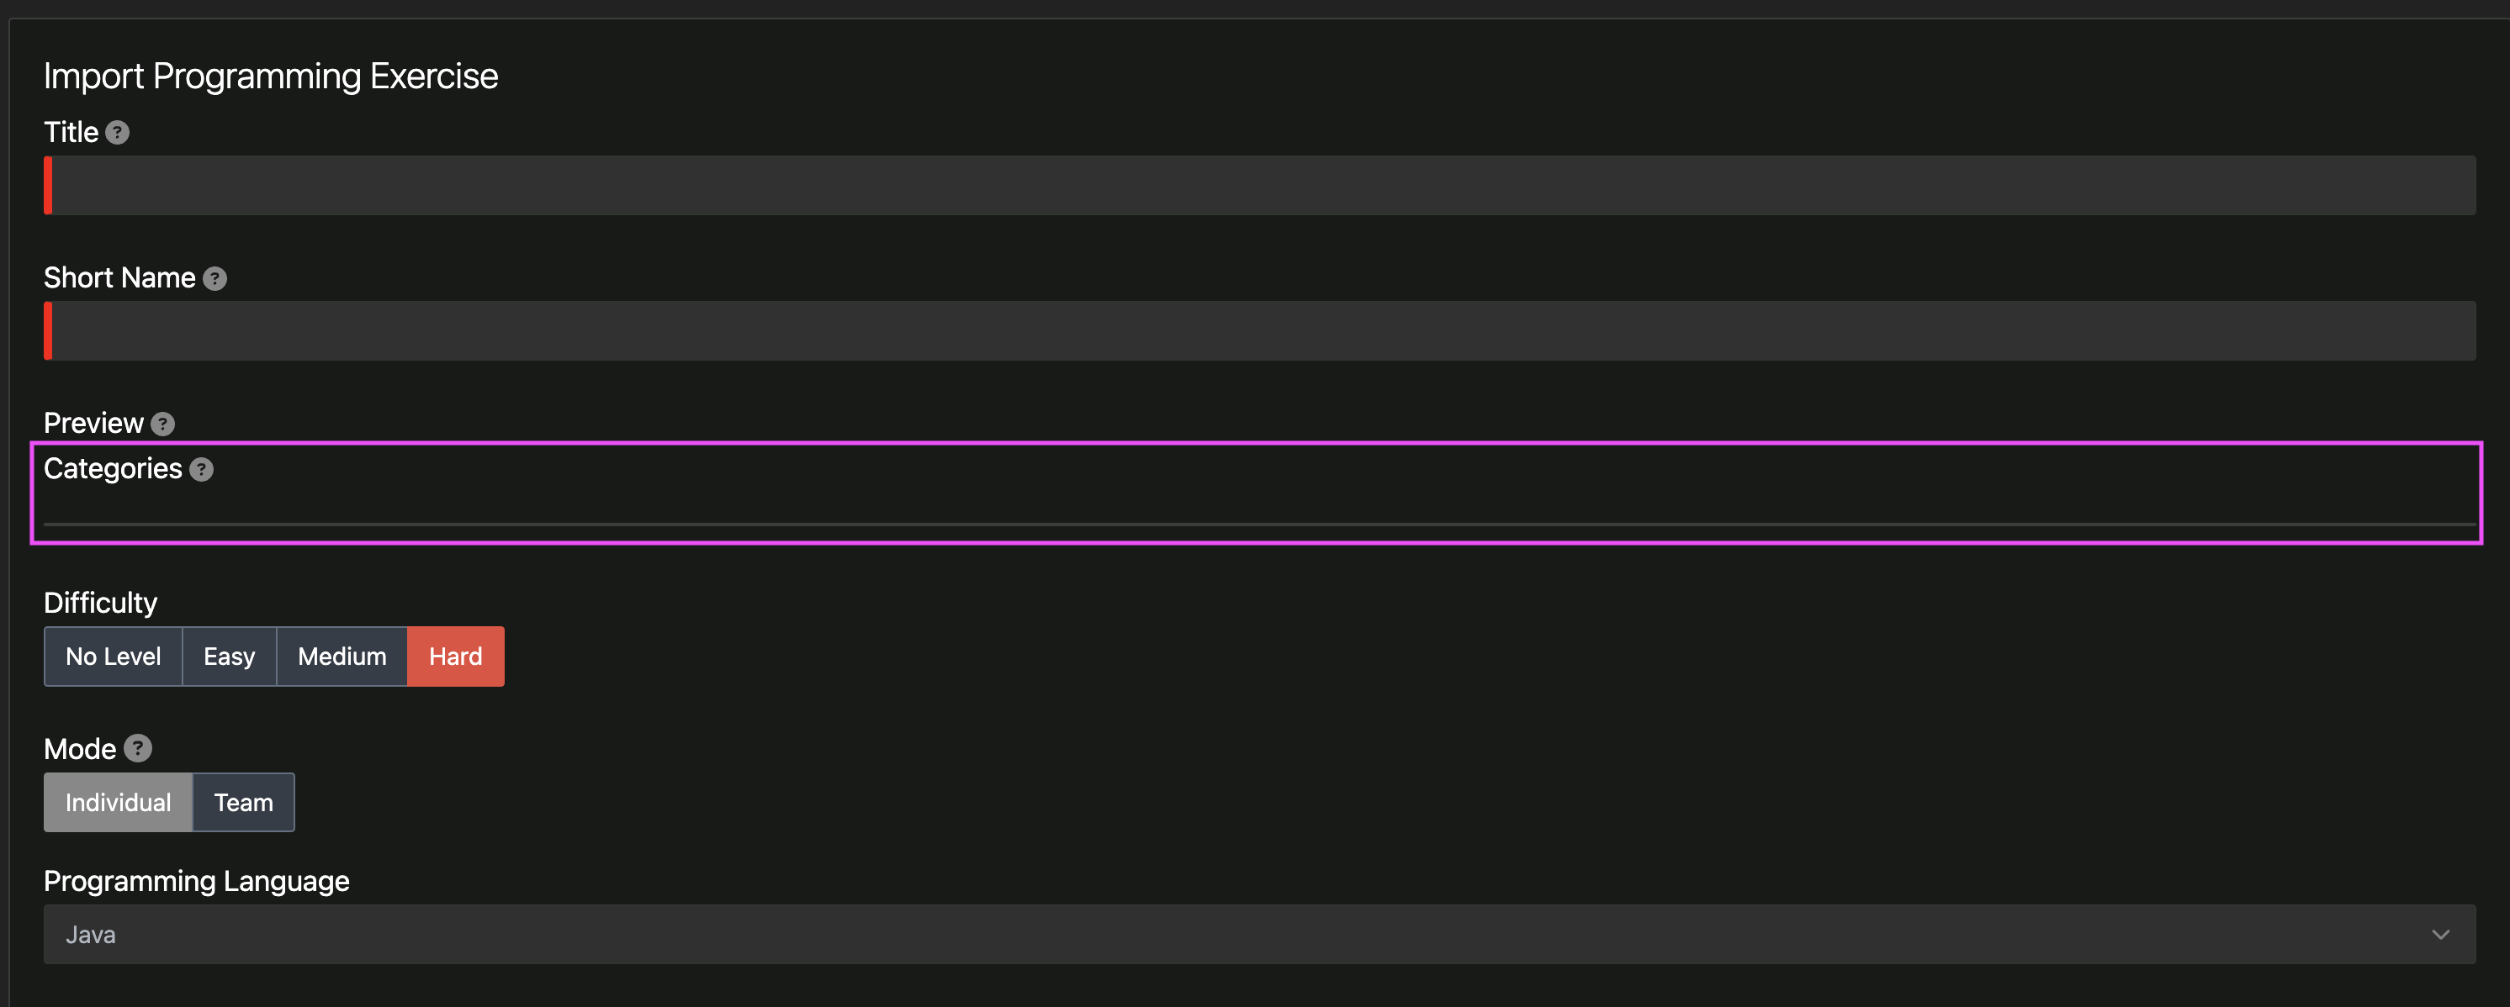Choose Medium difficulty
This screenshot has height=1007, width=2510.
point(341,656)
